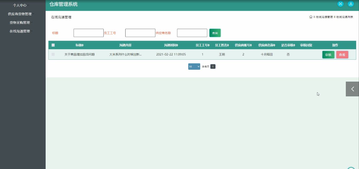Click the 操作 column header

[x=335, y=45]
